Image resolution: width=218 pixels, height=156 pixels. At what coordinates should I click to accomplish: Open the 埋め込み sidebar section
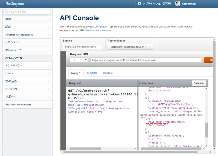28,81
